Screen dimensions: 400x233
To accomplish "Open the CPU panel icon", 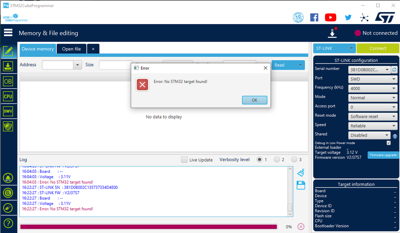I will tap(8, 96).
